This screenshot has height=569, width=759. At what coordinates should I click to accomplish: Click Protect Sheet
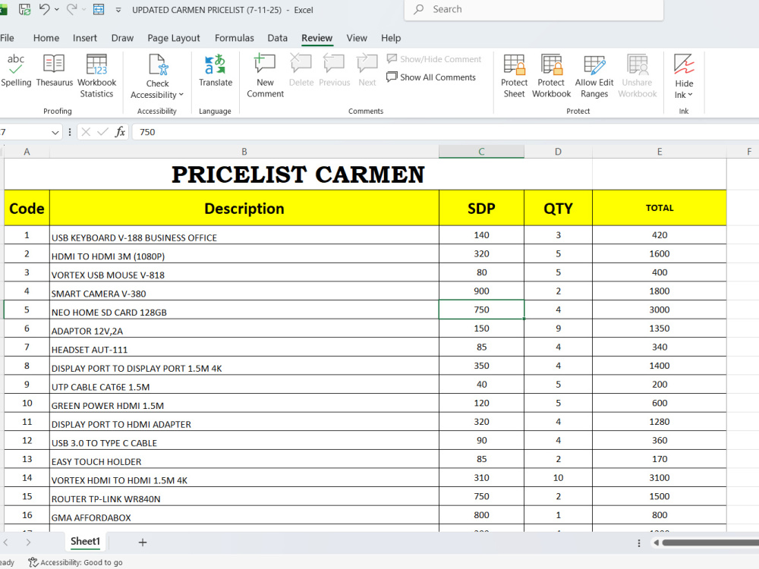click(x=514, y=76)
